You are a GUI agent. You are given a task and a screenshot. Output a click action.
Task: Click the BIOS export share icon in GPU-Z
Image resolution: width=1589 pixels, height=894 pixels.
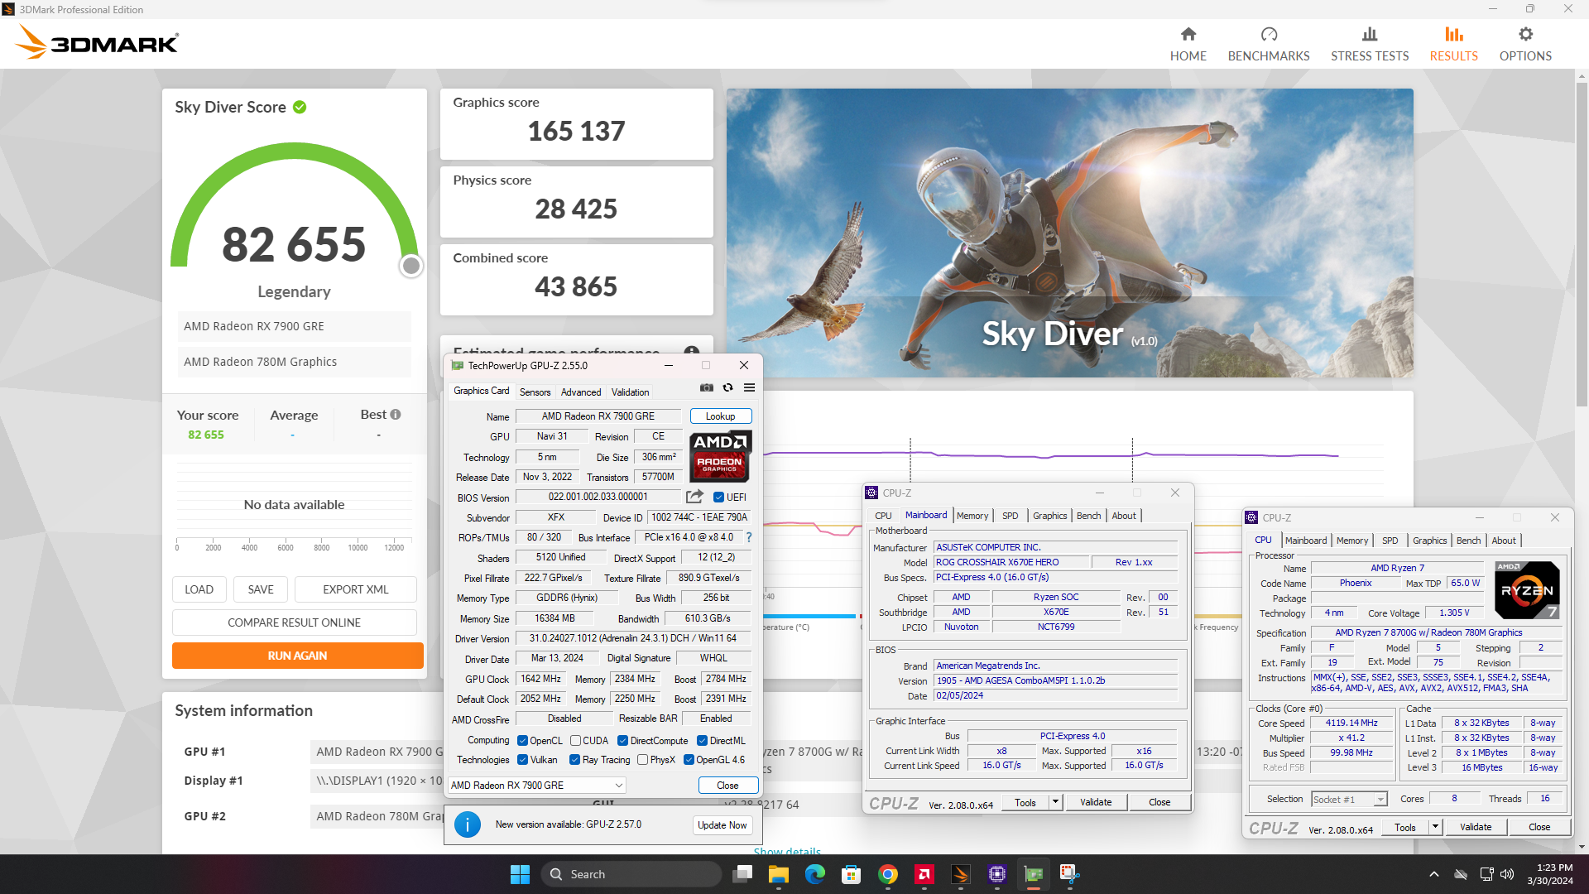pyautogui.click(x=694, y=497)
